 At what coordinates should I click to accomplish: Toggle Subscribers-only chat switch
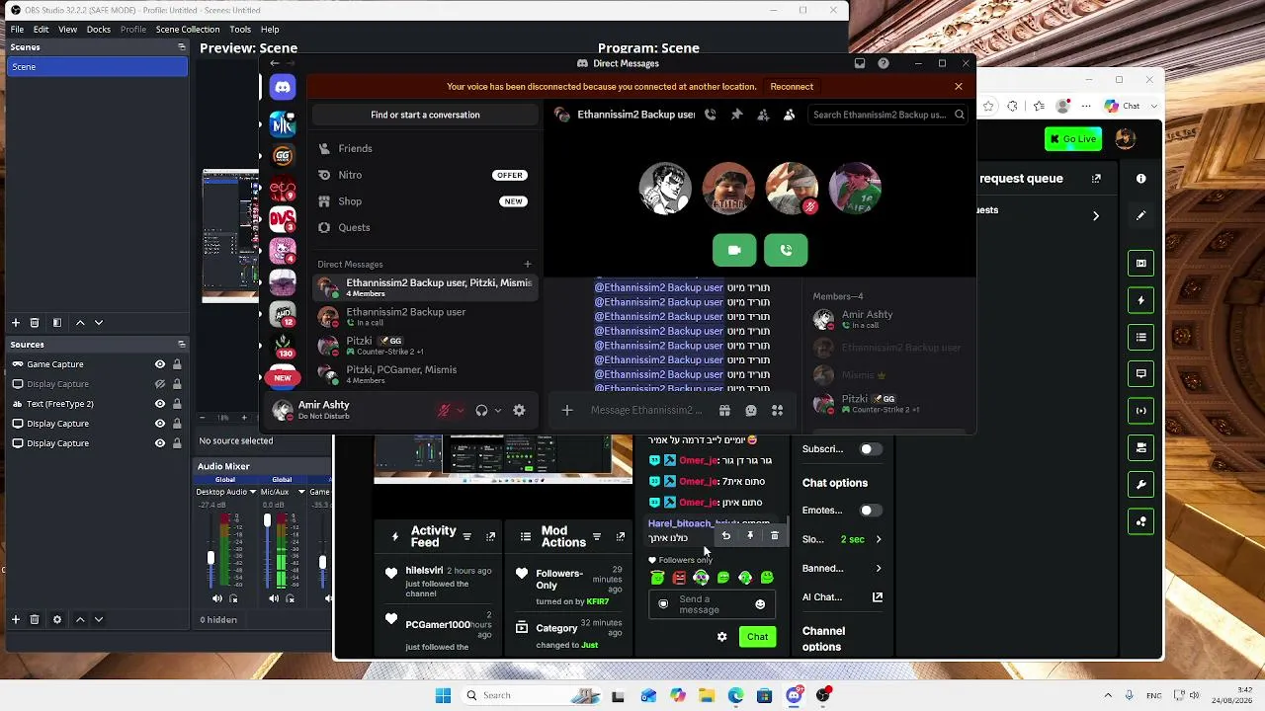(x=869, y=448)
